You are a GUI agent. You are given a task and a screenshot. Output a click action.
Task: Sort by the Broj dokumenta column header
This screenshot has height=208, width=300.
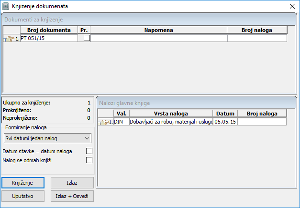pyautogui.click(x=48, y=30)
